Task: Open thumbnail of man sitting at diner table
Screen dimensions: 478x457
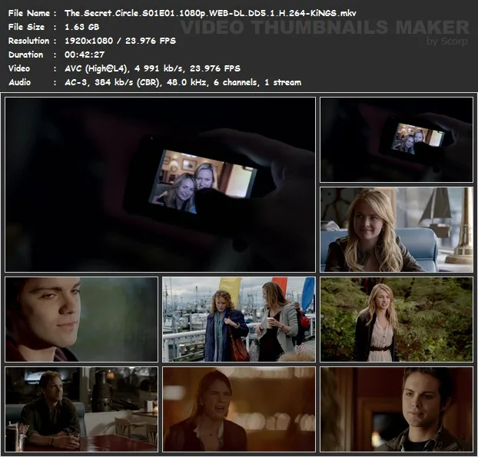Action: pyautogui.click(x=81, y=409)
